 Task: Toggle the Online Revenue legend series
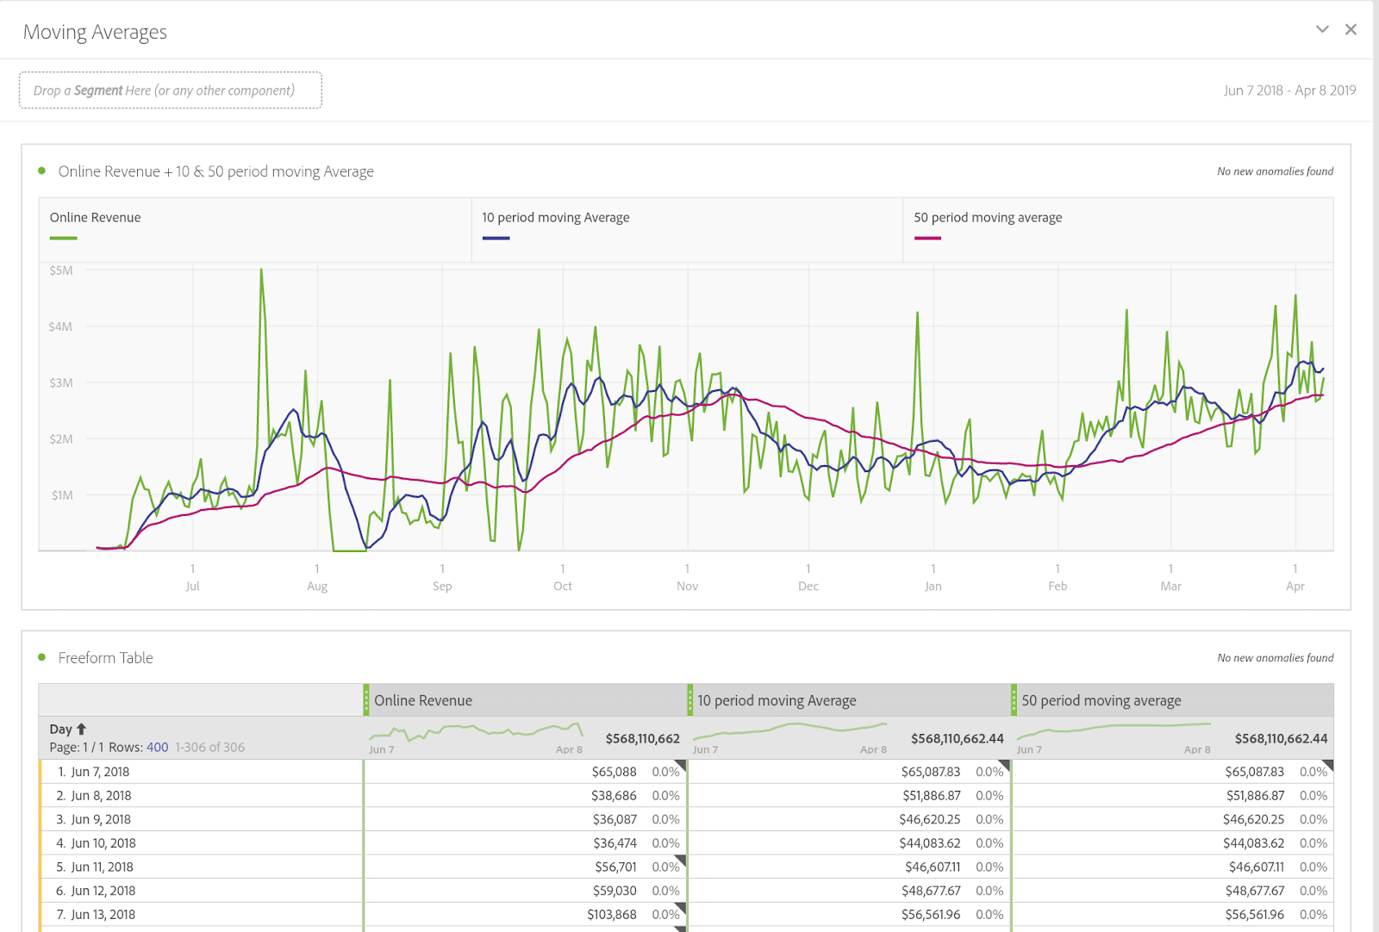tap(255, 230)
